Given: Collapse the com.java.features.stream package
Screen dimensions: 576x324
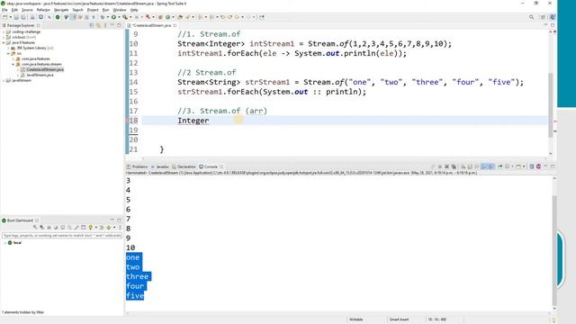Looking at the screenshot, I should (13, 64).
